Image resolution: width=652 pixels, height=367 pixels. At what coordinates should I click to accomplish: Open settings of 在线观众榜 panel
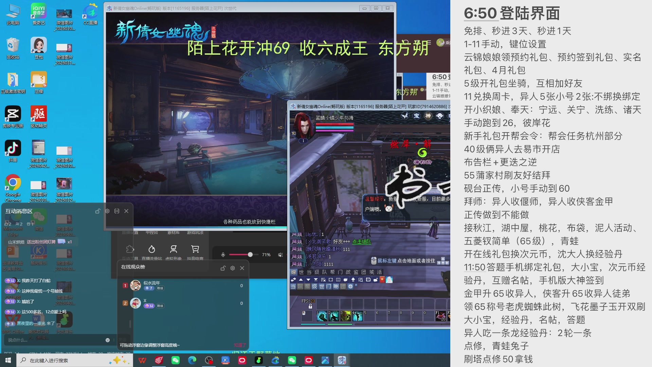pos(233,268)
